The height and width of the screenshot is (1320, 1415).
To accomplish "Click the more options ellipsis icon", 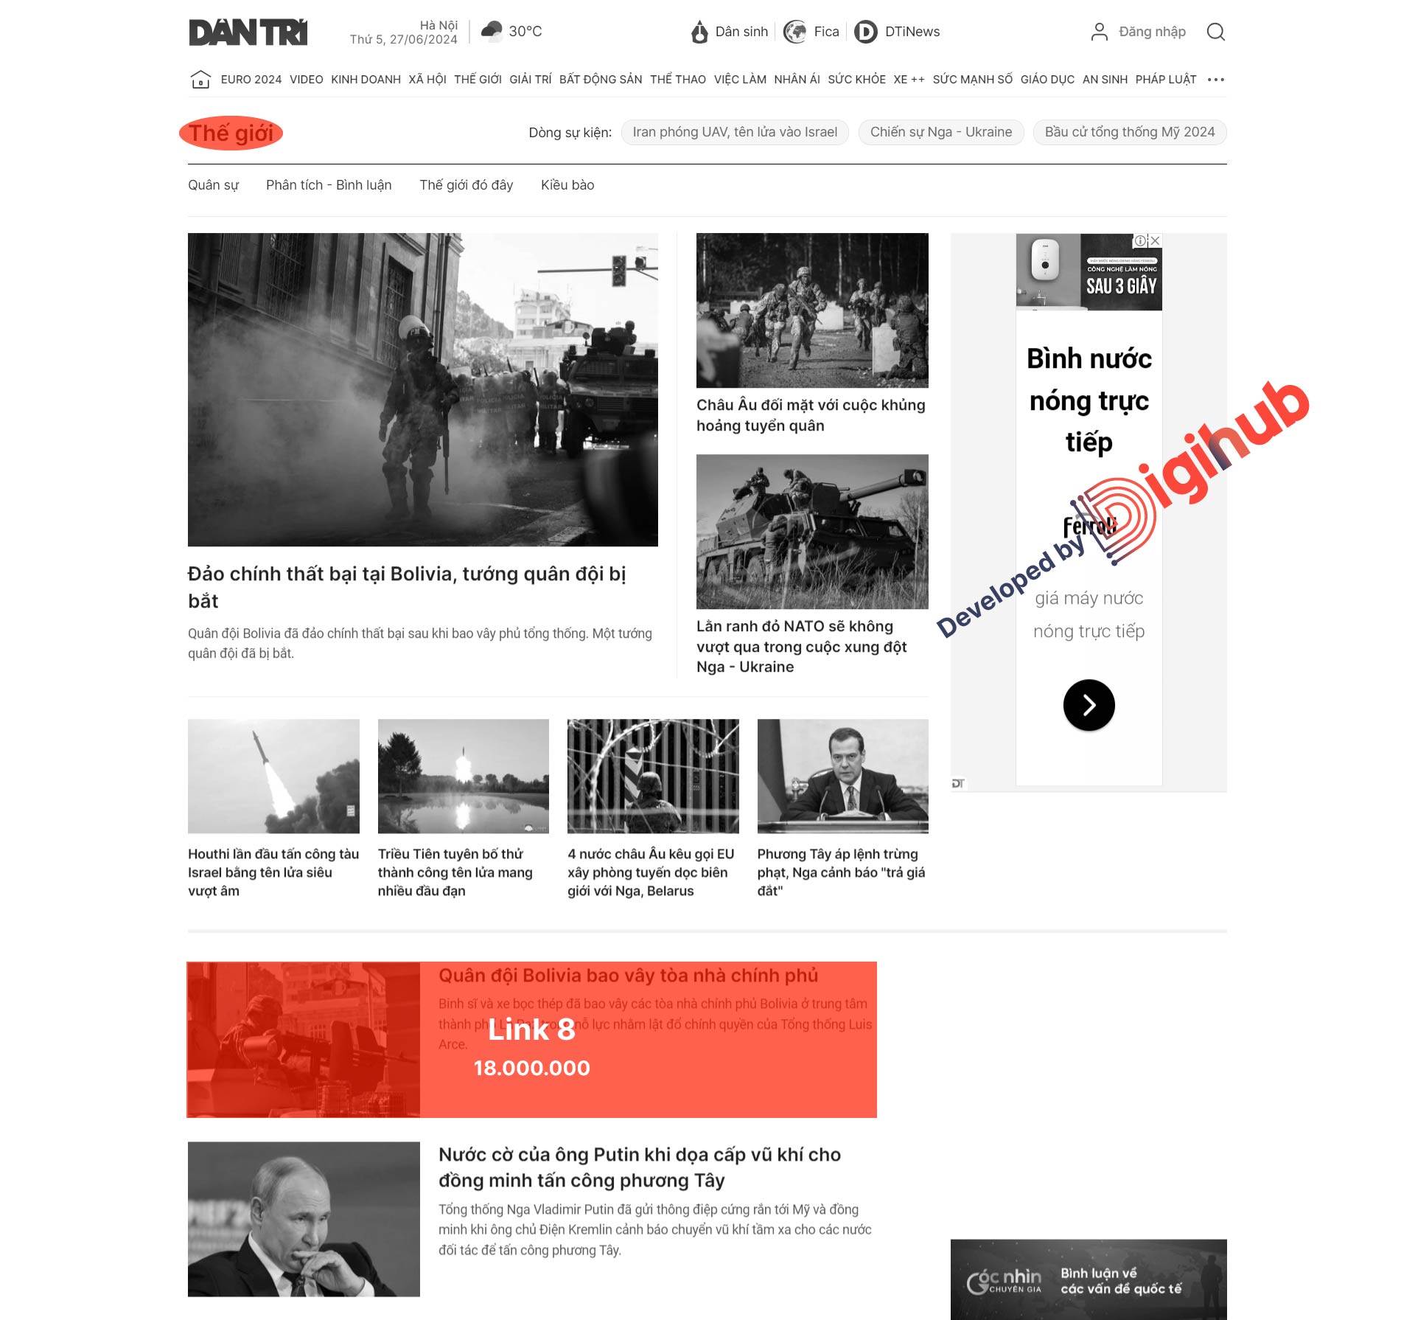I will coord(1217,78).
